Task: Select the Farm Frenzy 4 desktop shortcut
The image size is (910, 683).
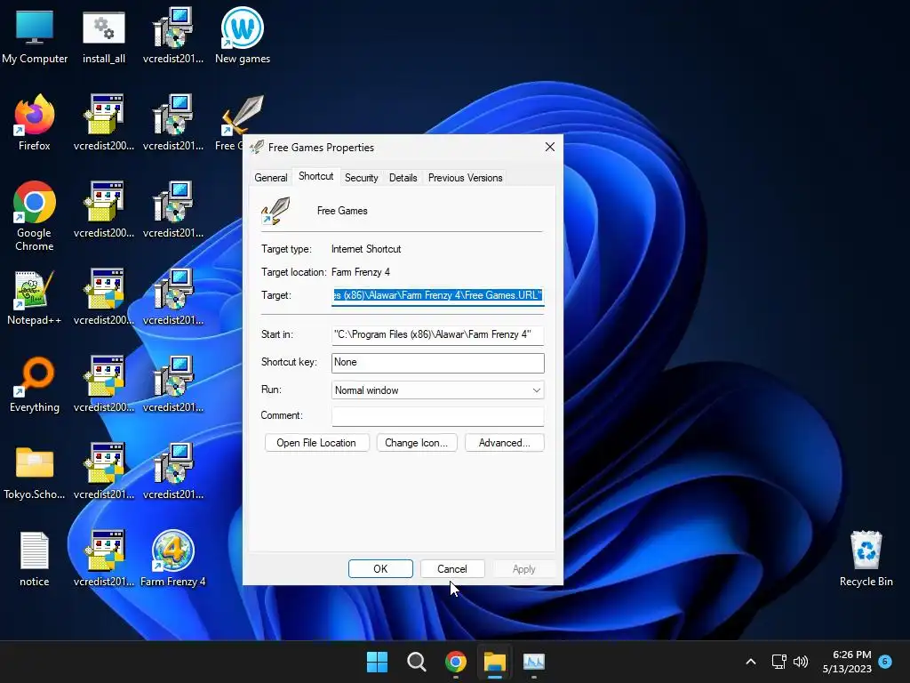Action: pyautogui.click(x=173, y=558)
